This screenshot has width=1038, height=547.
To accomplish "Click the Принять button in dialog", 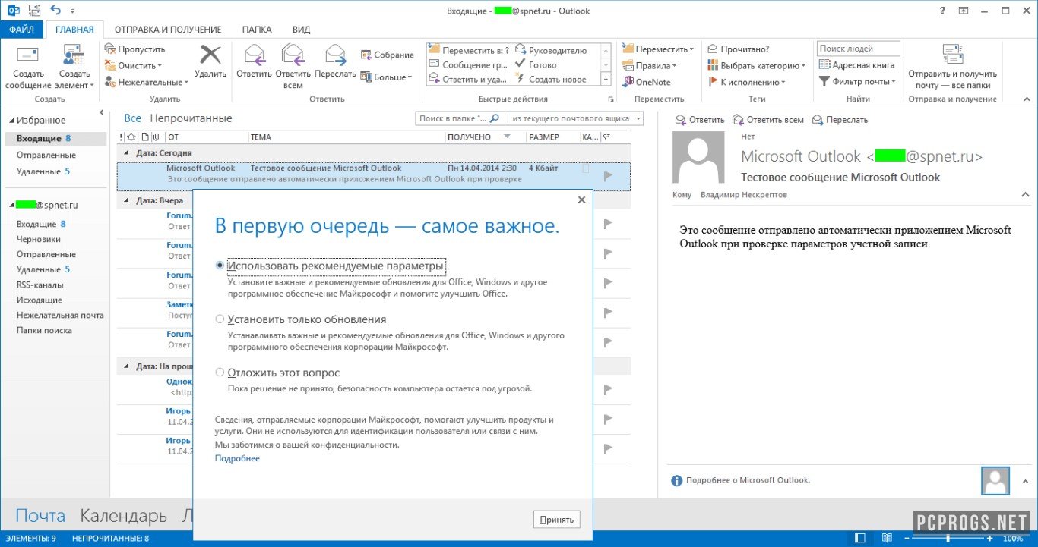I will coord(557,519).
